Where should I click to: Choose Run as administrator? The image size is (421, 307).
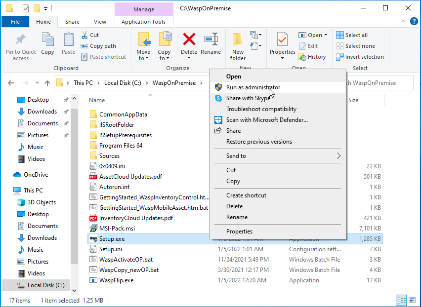point(278,87)
